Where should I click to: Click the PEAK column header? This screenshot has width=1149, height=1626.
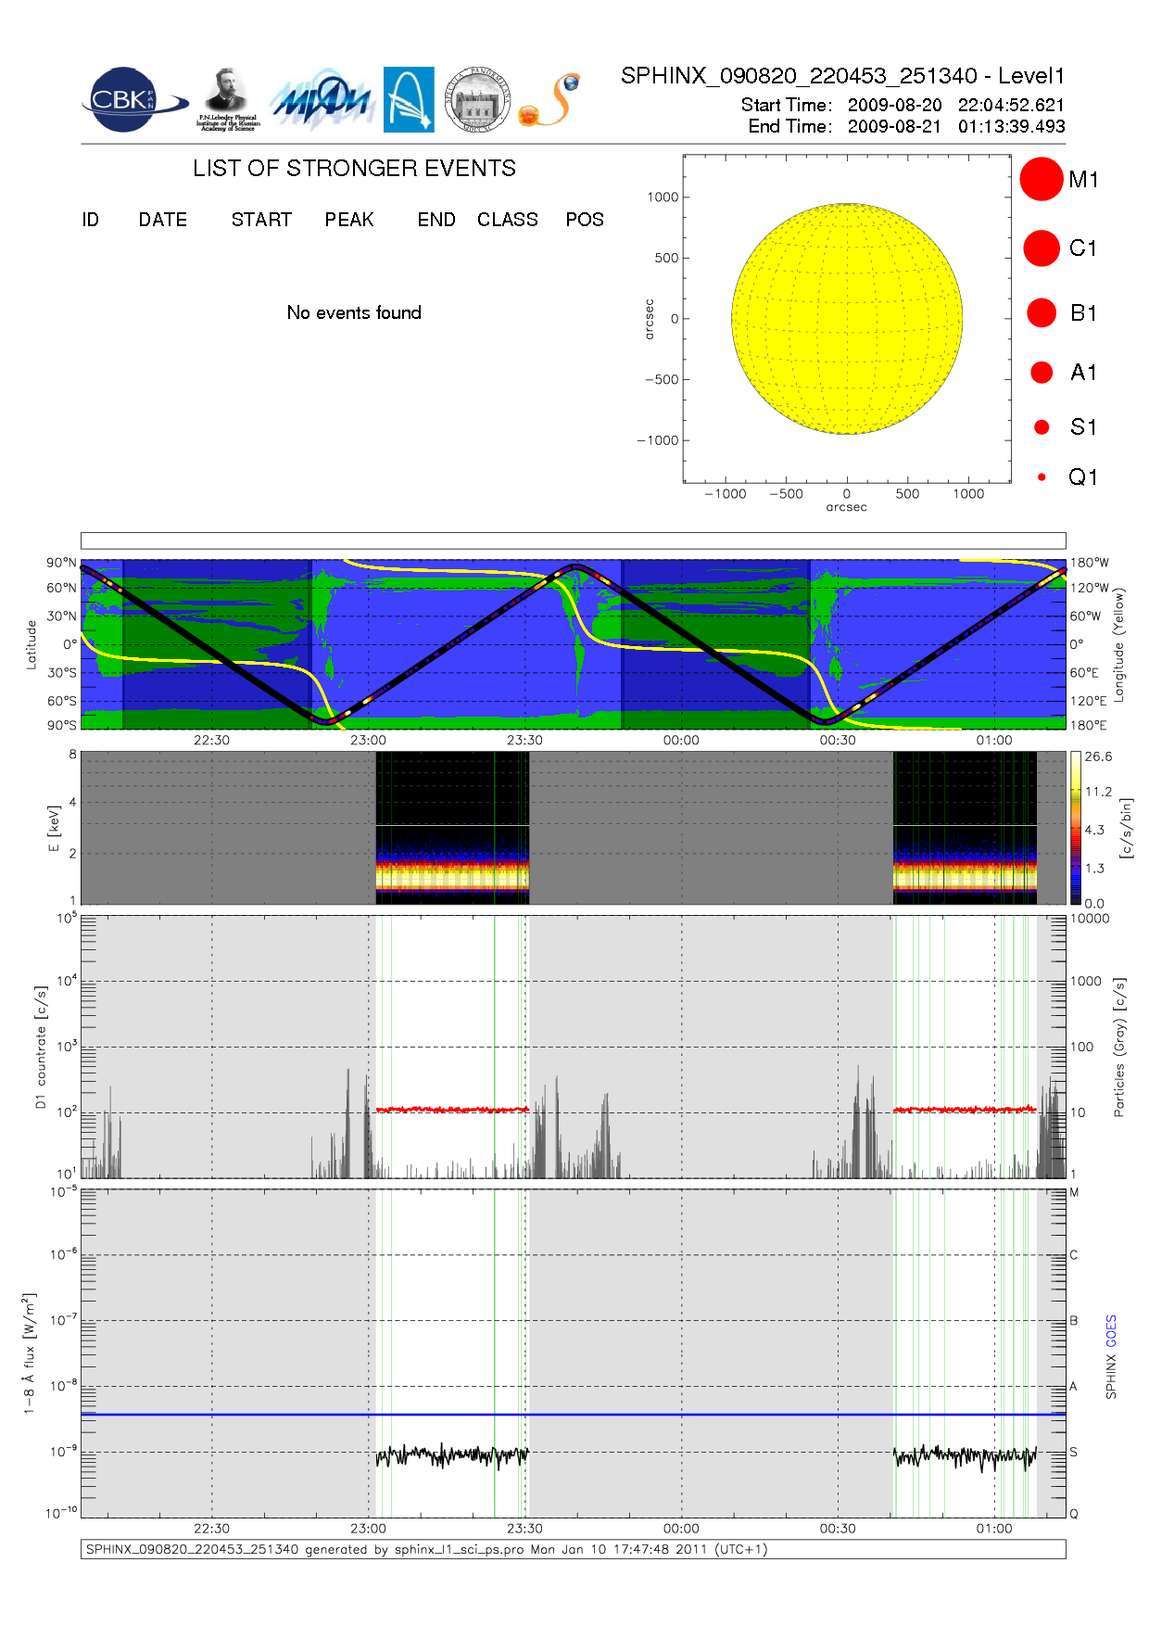coord(348,220)
